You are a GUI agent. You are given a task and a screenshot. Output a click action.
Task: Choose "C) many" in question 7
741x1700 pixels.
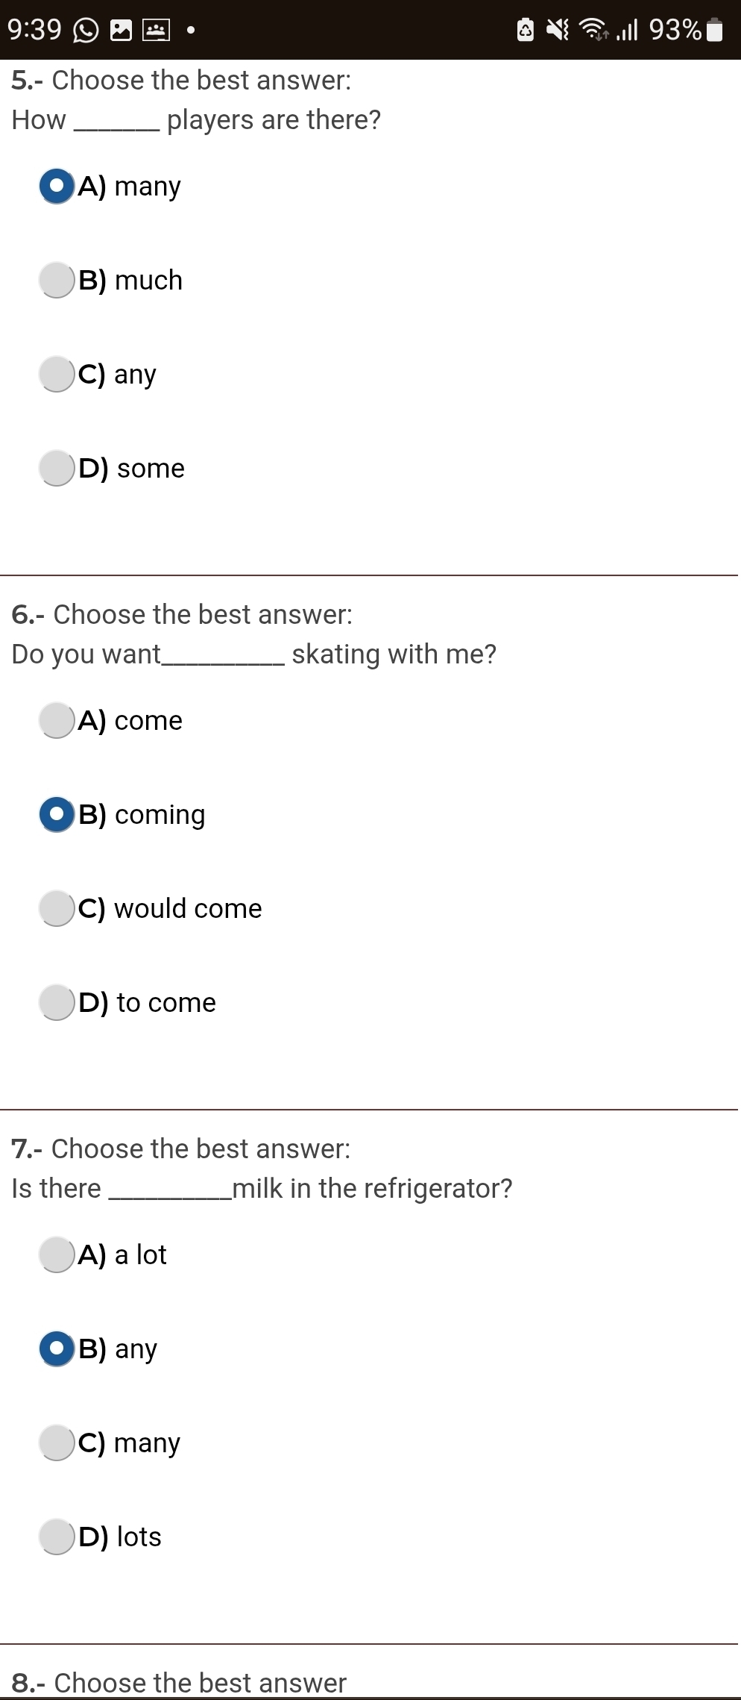click(x=57, y=1443)
